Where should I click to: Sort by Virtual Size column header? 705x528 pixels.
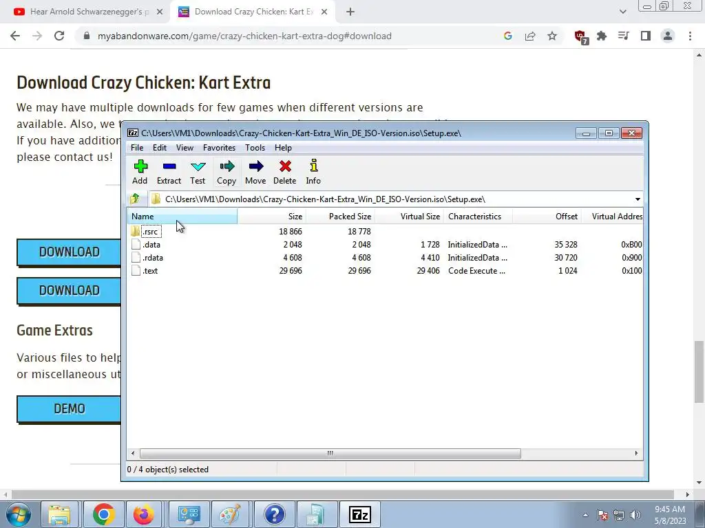[409, 217]
